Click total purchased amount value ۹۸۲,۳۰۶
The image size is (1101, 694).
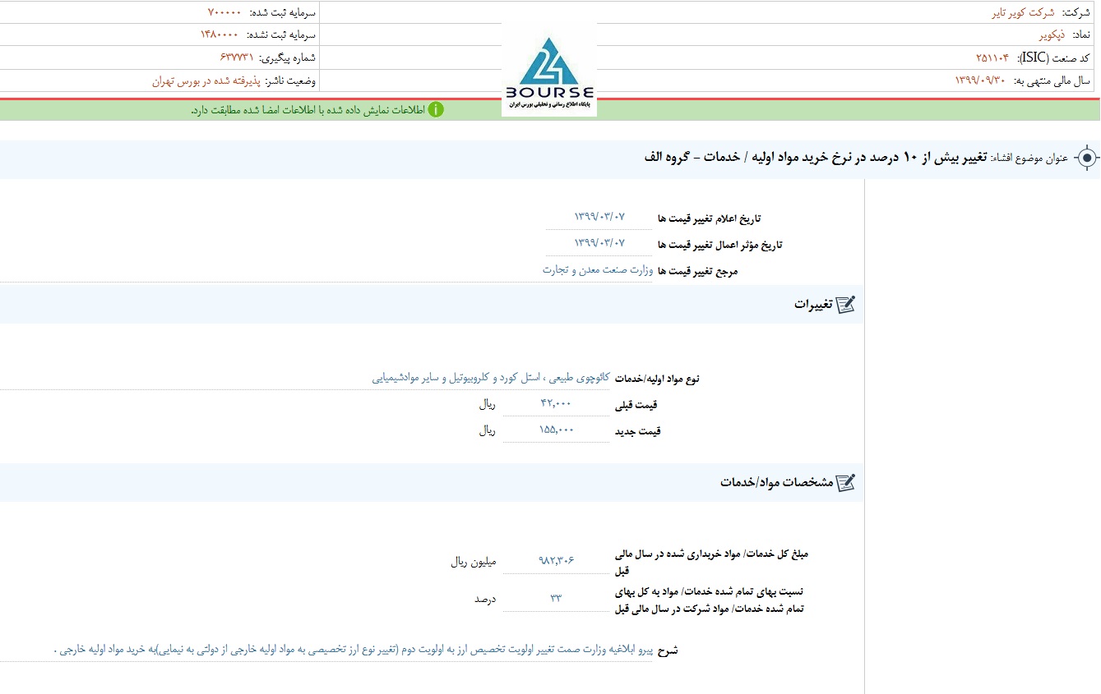click(556, 560)
